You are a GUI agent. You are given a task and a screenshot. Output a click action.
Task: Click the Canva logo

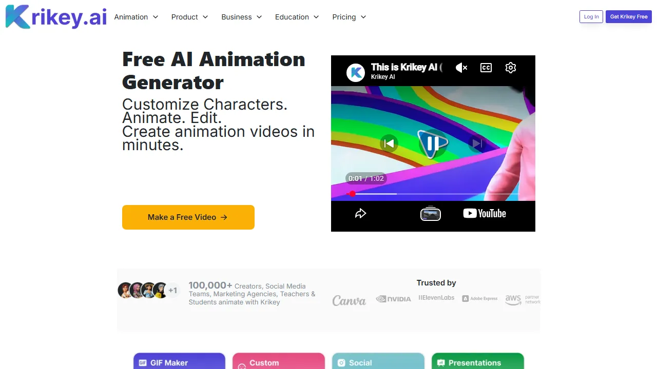349,300
